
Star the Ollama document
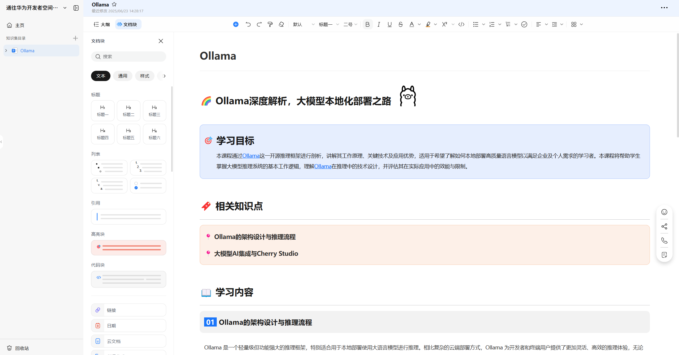(x=114, y=4)
